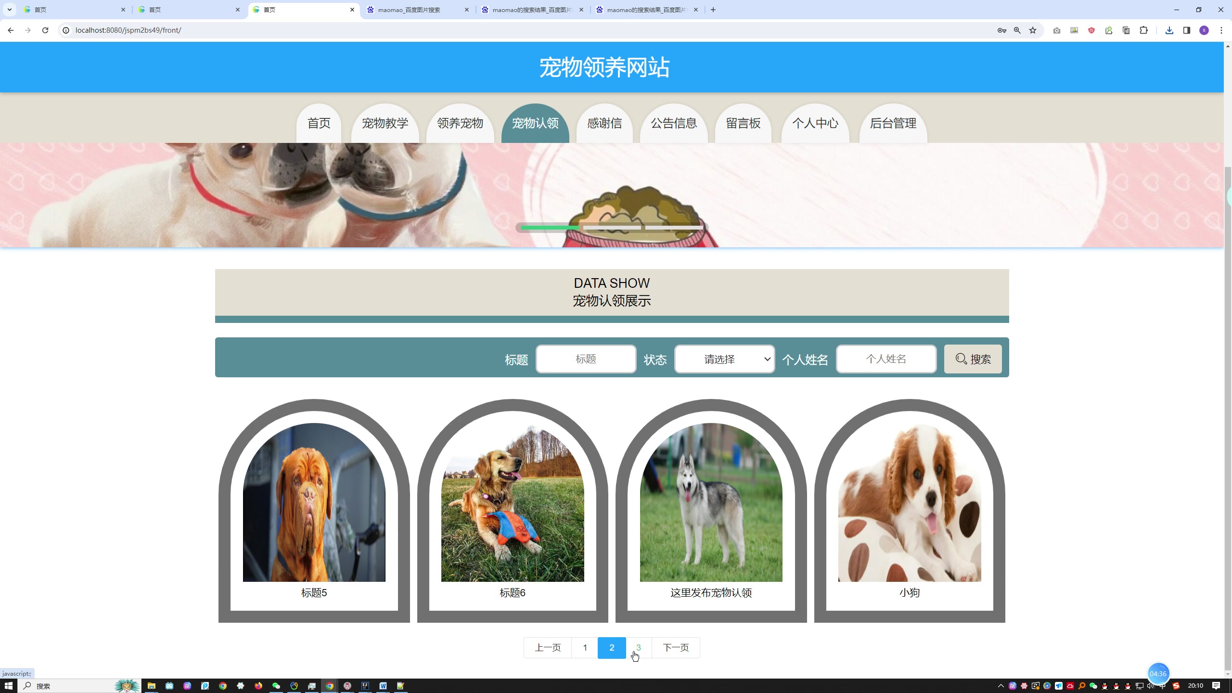Open the 小狗 puppy card image
Screen dimensions: 1232x693
pyautogui.click(x=910, y=502)
